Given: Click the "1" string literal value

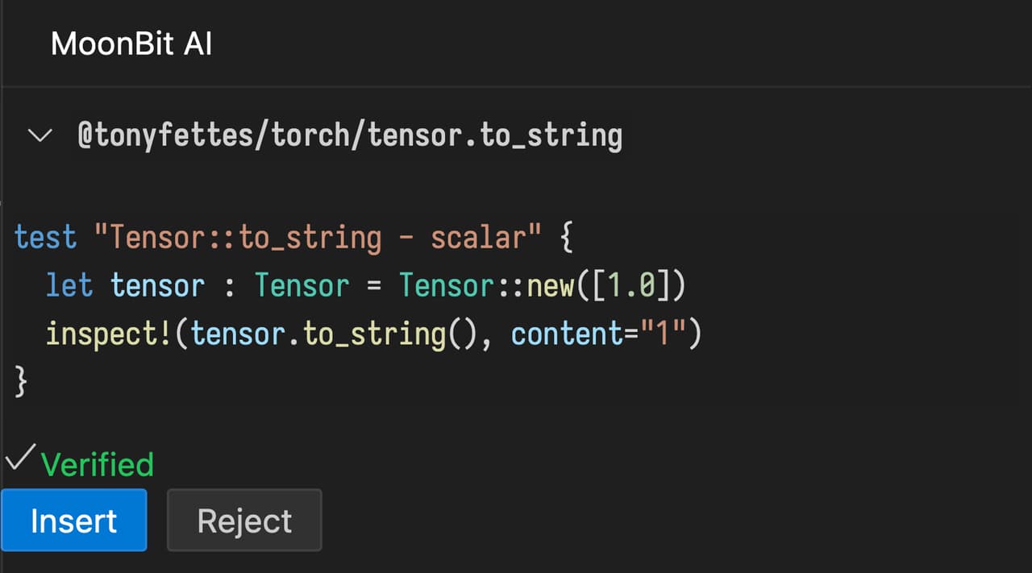Looking at the screenshot, I should point(663,333).
